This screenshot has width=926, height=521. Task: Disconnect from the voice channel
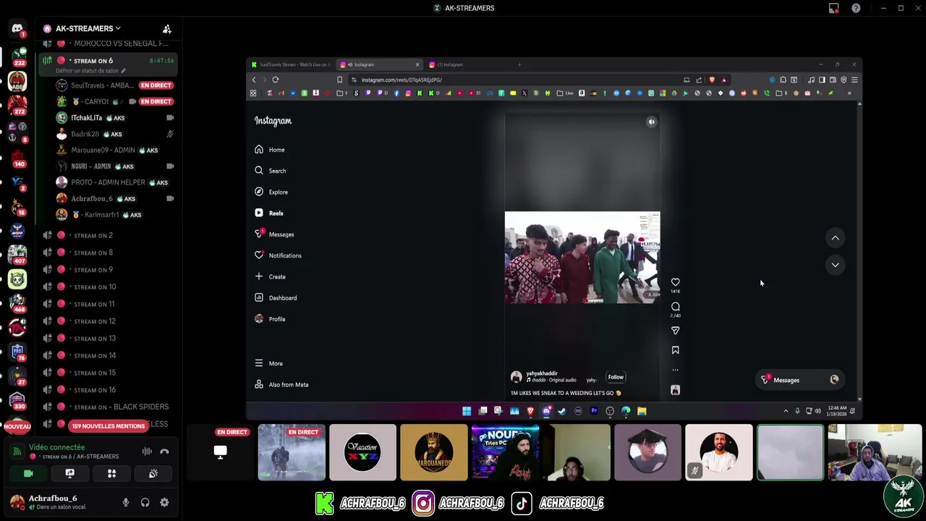pos(164,452)
